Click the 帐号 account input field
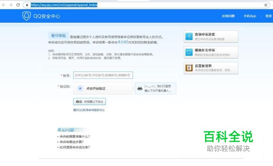273x166 pixels. [x=103, y=75]
